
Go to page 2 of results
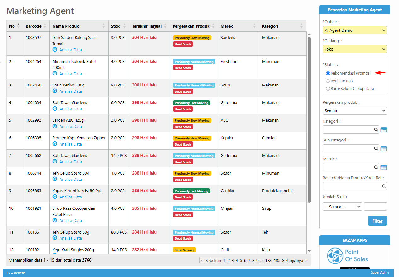(229, 261)
